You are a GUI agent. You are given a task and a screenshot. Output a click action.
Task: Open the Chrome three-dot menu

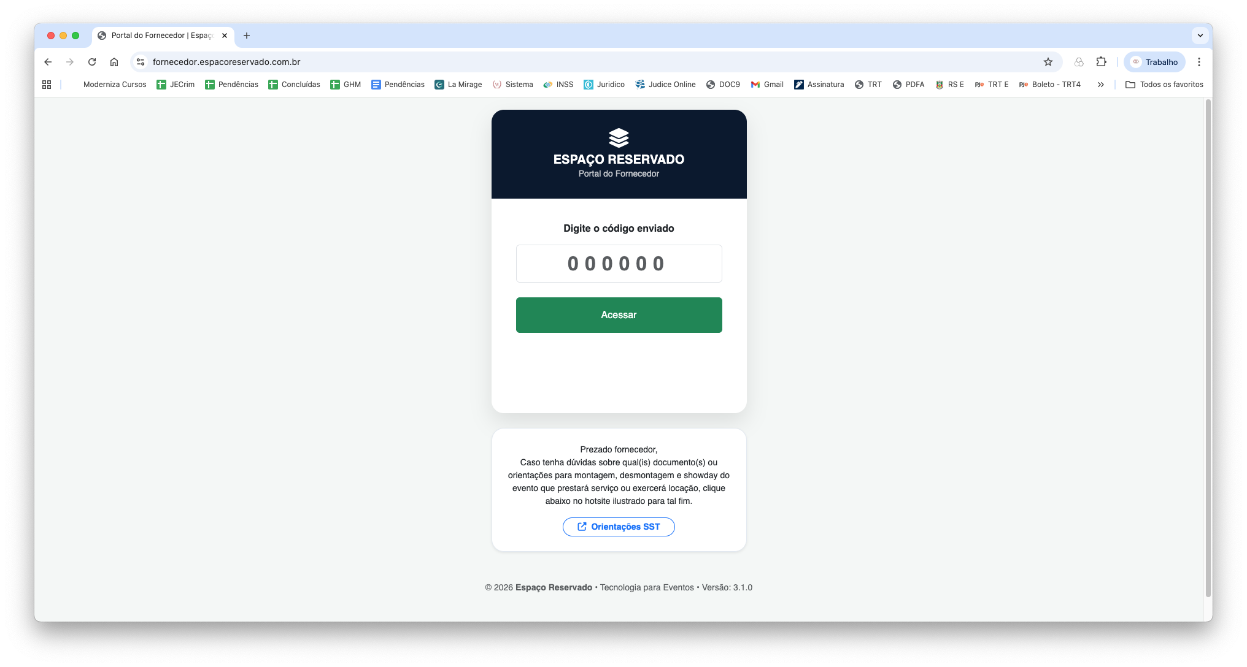(1199, 62)
